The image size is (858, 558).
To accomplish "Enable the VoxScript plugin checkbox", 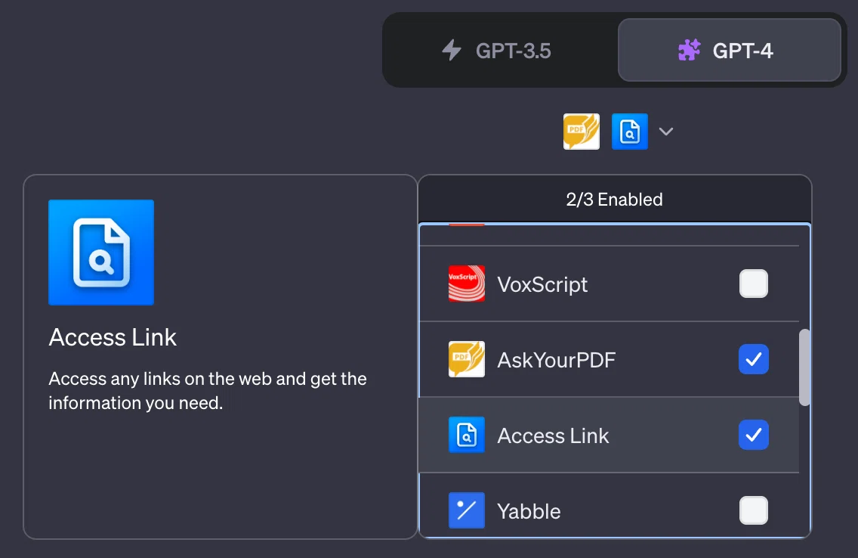I will [x=754, y=284].
